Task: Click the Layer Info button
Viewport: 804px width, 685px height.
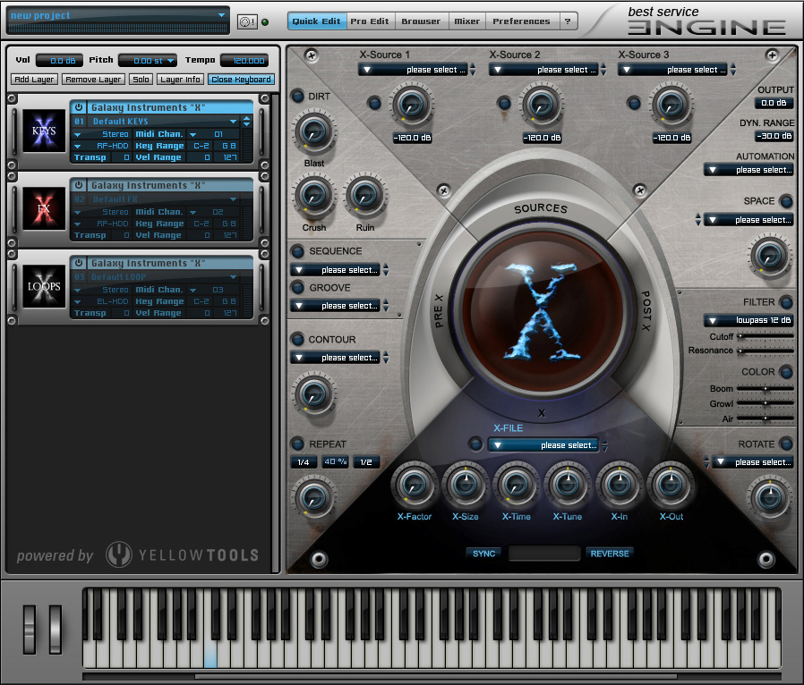Action: (180, 80)
